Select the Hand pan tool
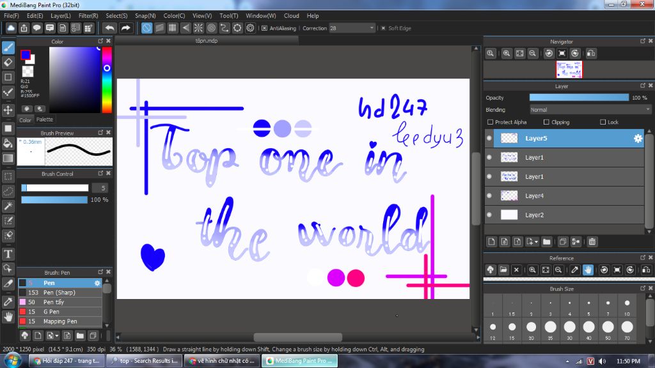 click(x=8, y=317)
